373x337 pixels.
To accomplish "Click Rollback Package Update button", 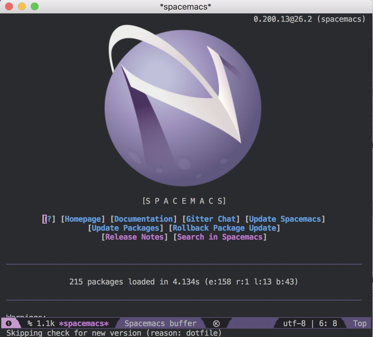I will tap(224, 228).
